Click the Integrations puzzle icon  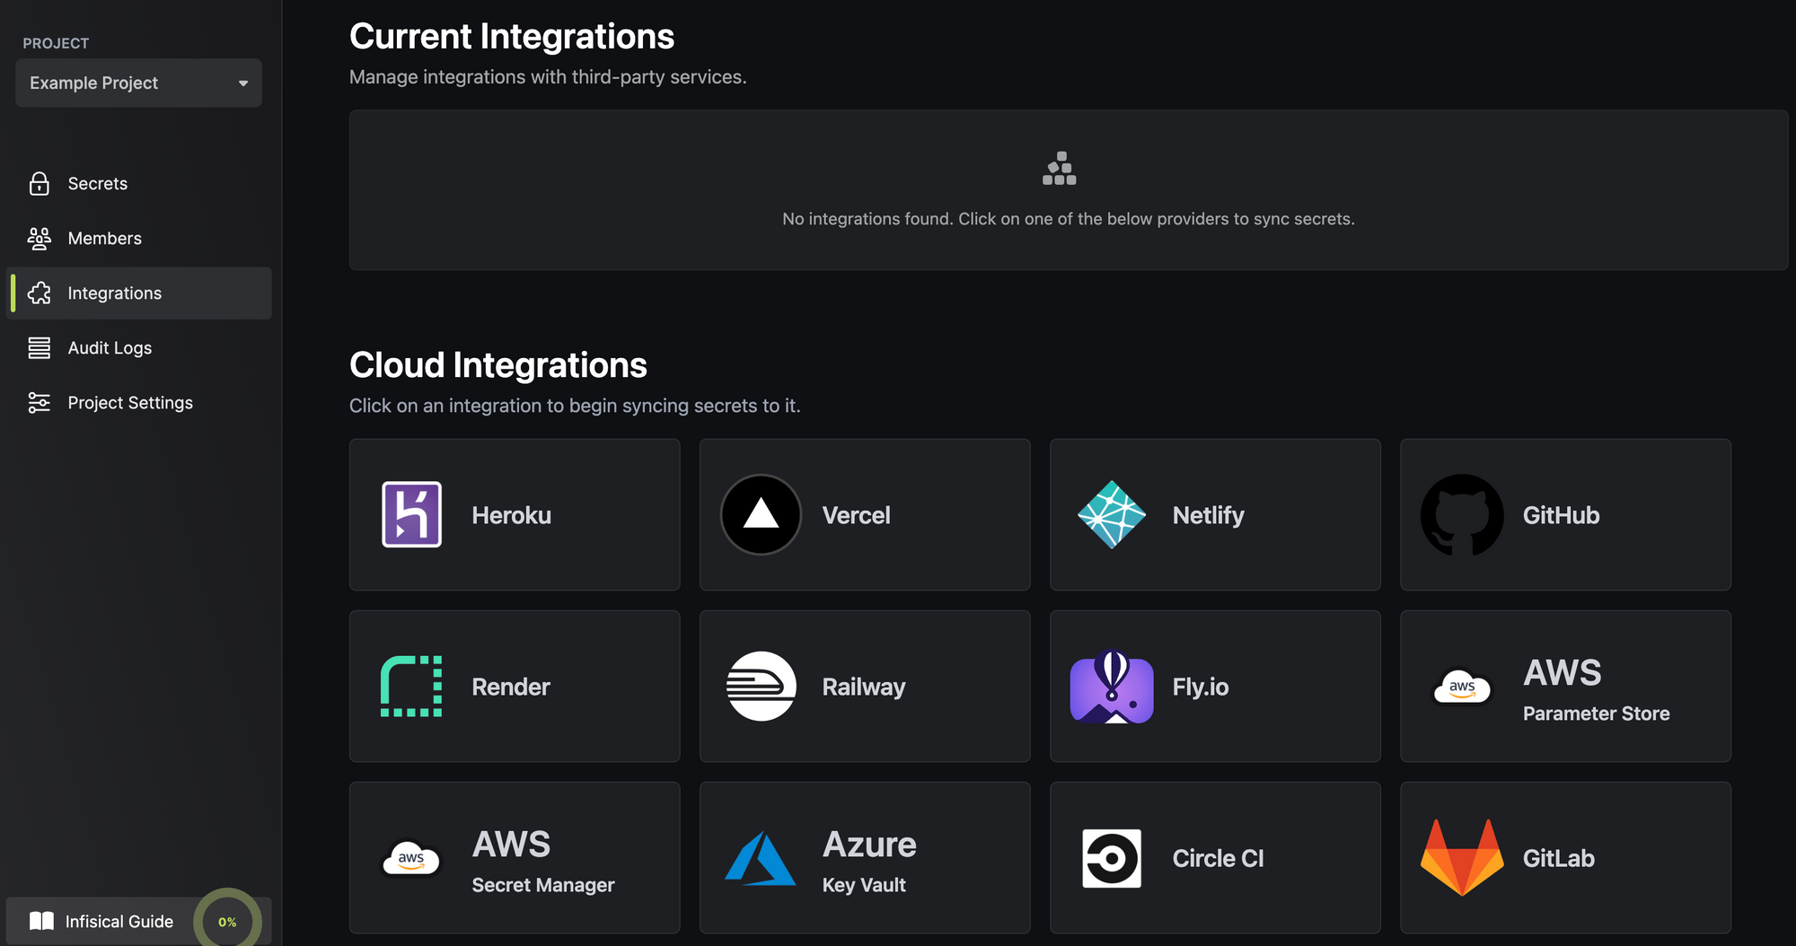[40, 293]
